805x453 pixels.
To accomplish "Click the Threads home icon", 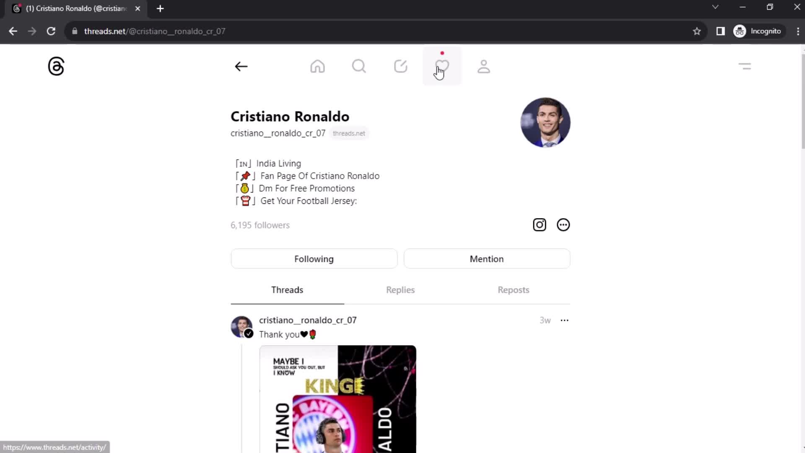I will tap(317, 66).
